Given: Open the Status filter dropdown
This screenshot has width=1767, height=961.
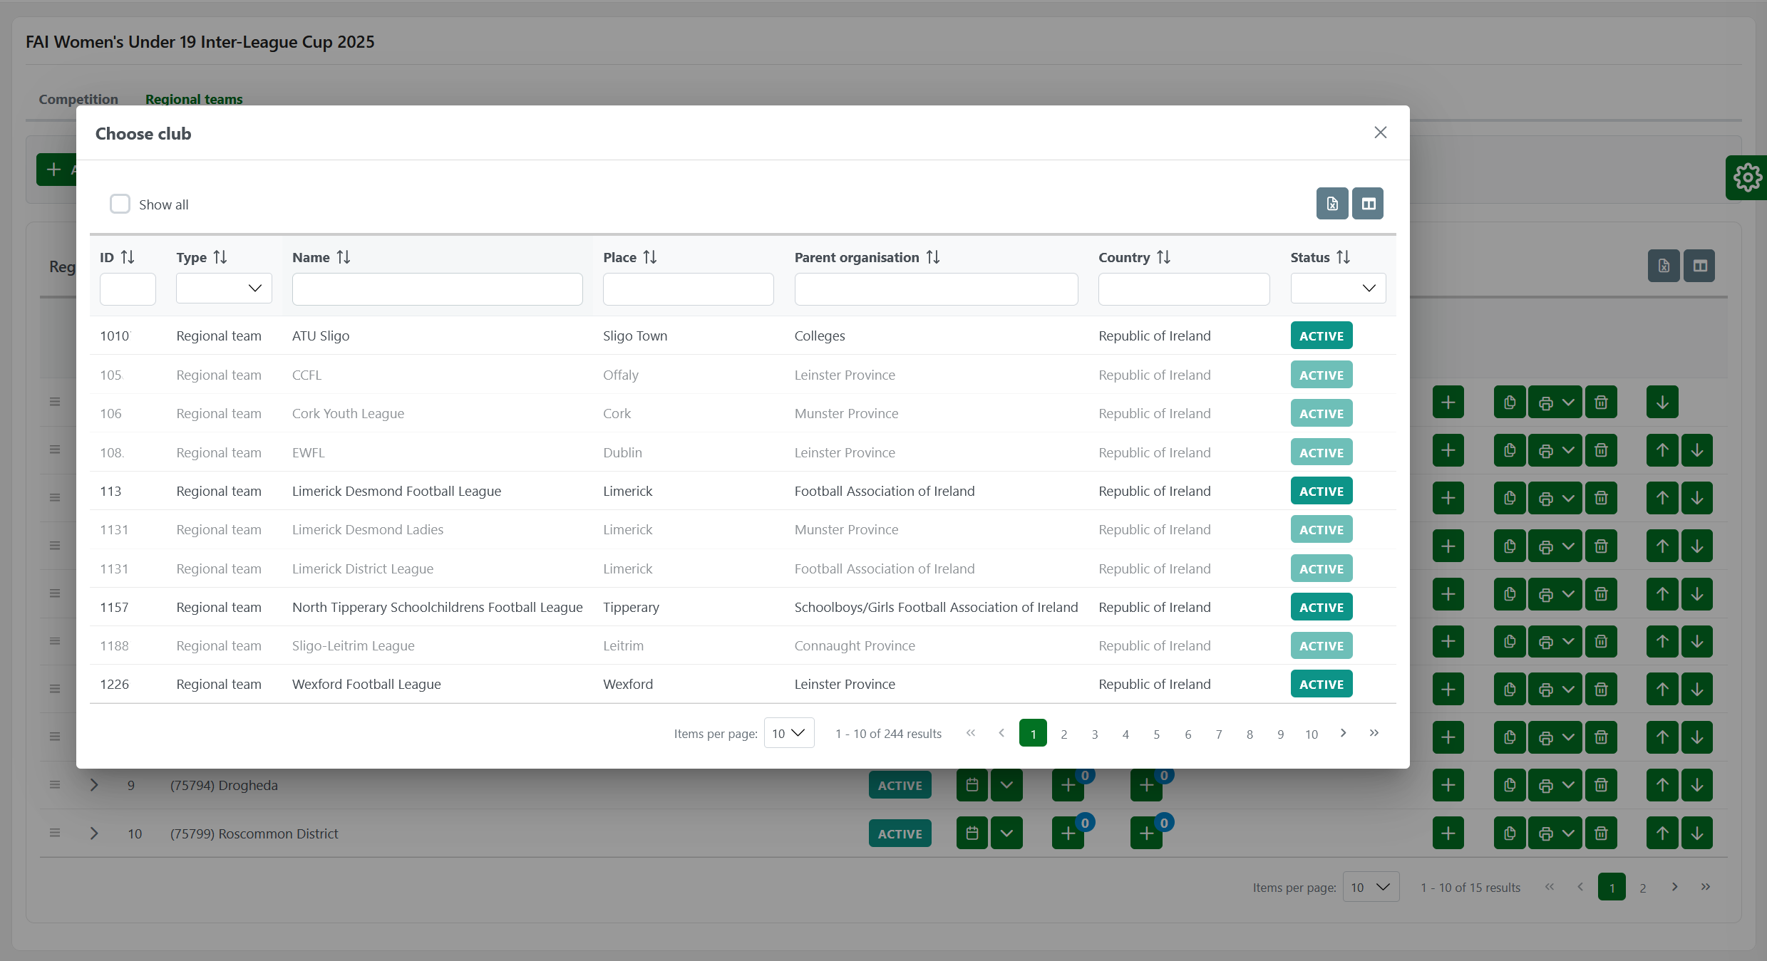Looking at the screenshot, I should click(x=1337, y=289).
